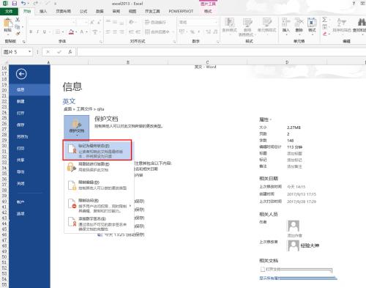The height and width of the screenshot is (288, 366).
Task: Click the font color letter A icon
Action: pyautogui.click(x=82, y=32)
